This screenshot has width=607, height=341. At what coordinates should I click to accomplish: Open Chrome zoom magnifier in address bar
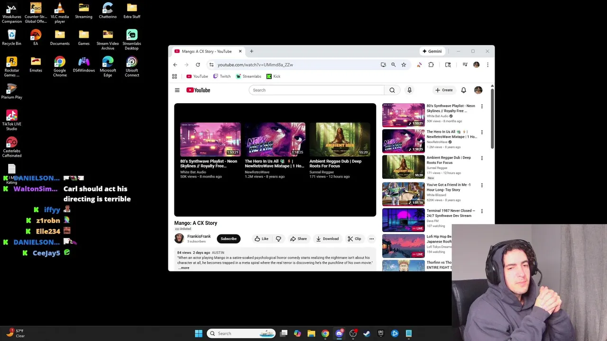393,65
